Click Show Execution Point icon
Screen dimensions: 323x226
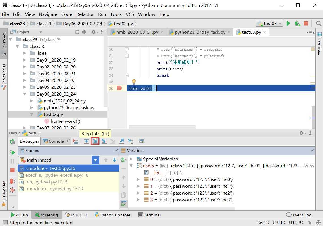tap(76, 141)
